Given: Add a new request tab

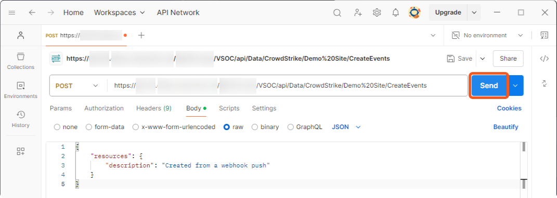Looking at the screenshot, I should point(141,35).
